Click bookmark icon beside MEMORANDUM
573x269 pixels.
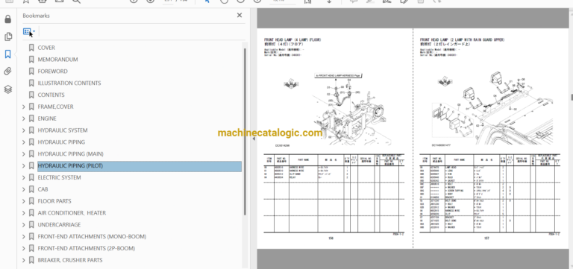tap(31, 60)
